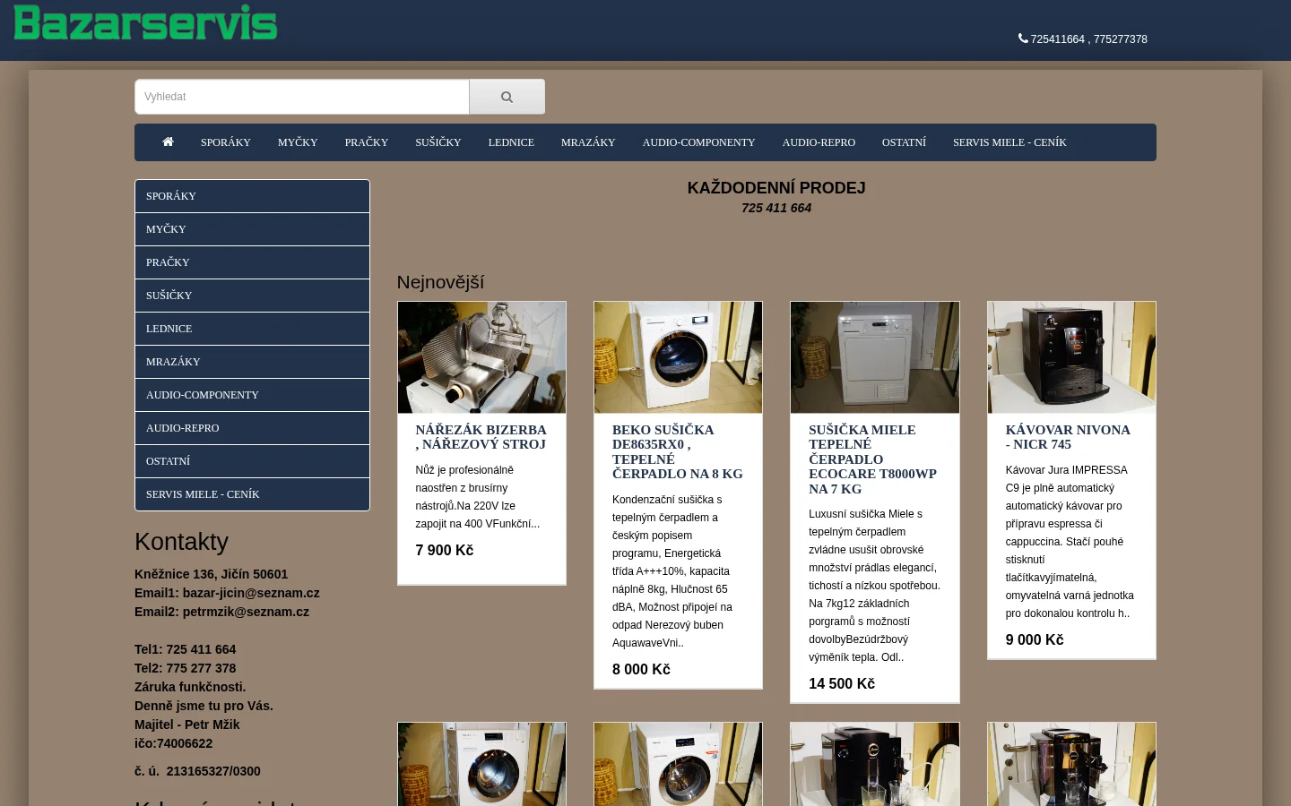The width and height of the screenshot is (1291, 806).
Task: Select PRAČKY in left sidebar
Action: tap(252, 262)
